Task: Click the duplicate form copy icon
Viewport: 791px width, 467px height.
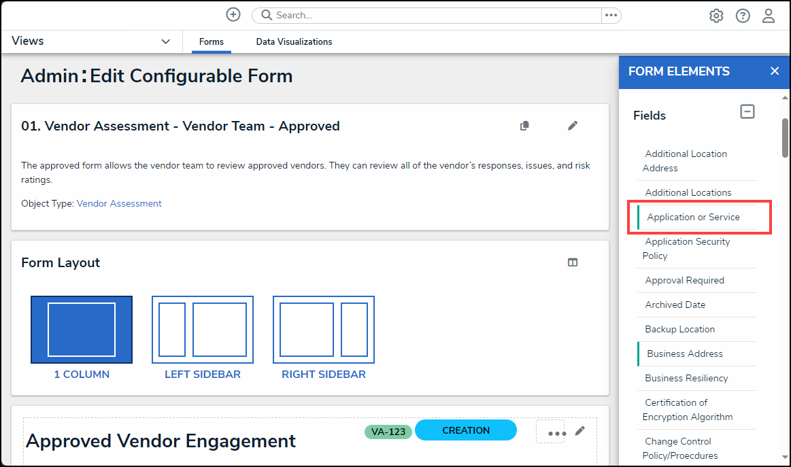Action: [524, 126]
